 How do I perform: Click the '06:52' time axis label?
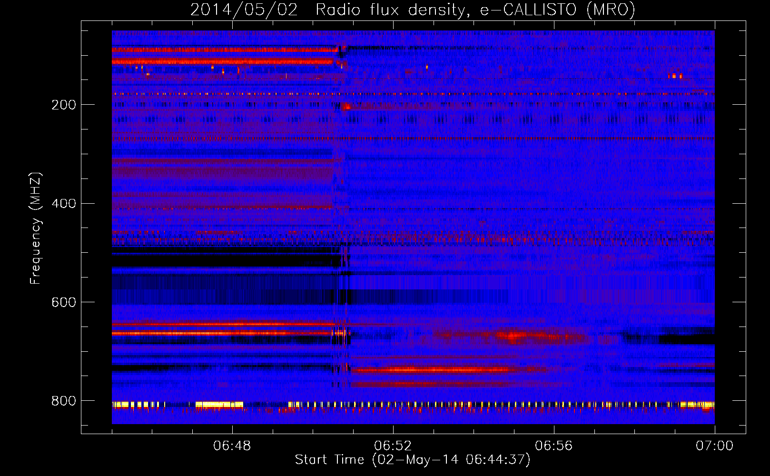(x=393, y=446)
